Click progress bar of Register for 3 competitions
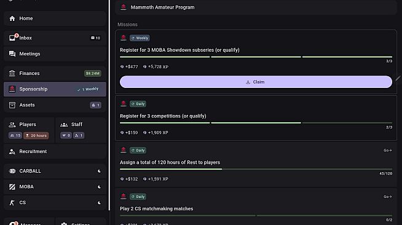Screen dimensions: 402x225 point(256,123)
